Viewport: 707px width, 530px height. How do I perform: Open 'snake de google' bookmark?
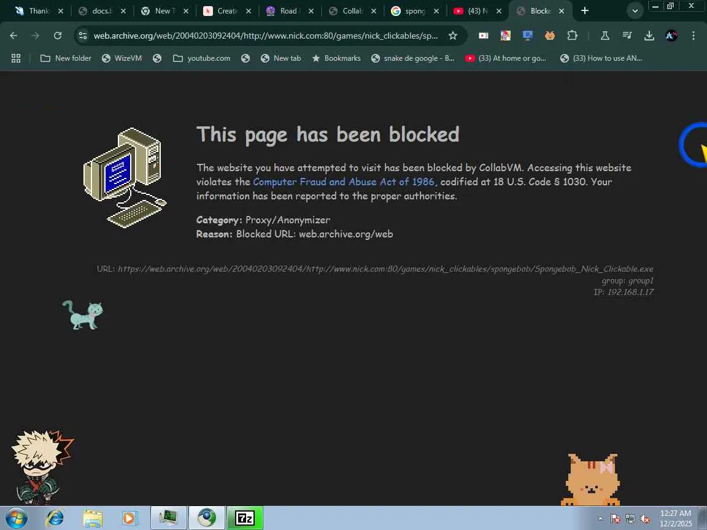(x=413, y=58)
